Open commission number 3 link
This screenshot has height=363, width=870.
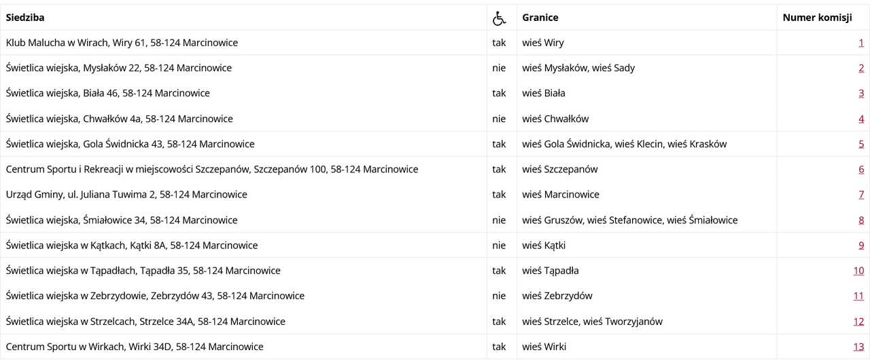point(861,93)
